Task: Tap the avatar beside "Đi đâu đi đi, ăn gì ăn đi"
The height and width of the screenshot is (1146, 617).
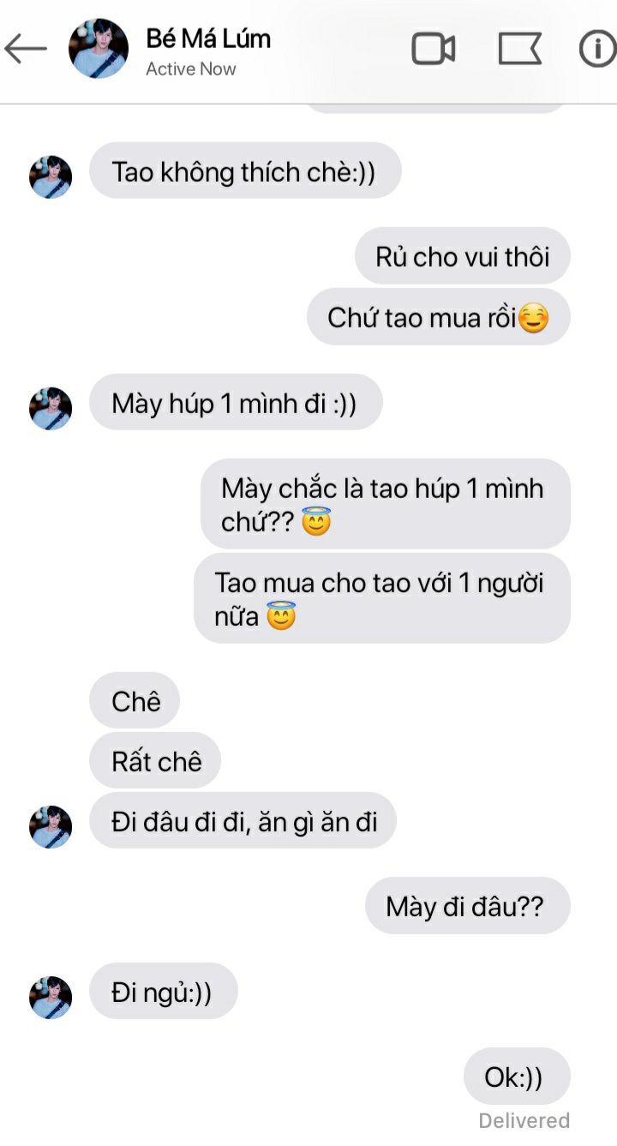Action: tap(51, 827)
